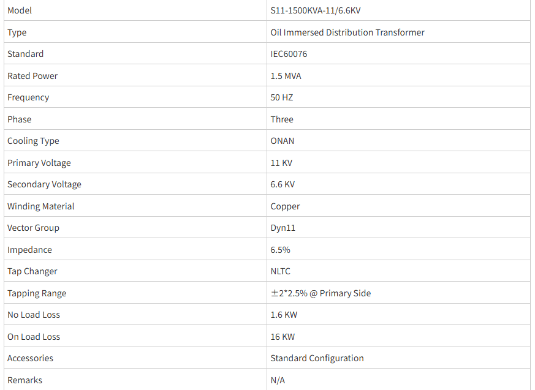Select the 1.5 MVA value
This screenshot has height=390, width=535.
[x=286, y=76]
